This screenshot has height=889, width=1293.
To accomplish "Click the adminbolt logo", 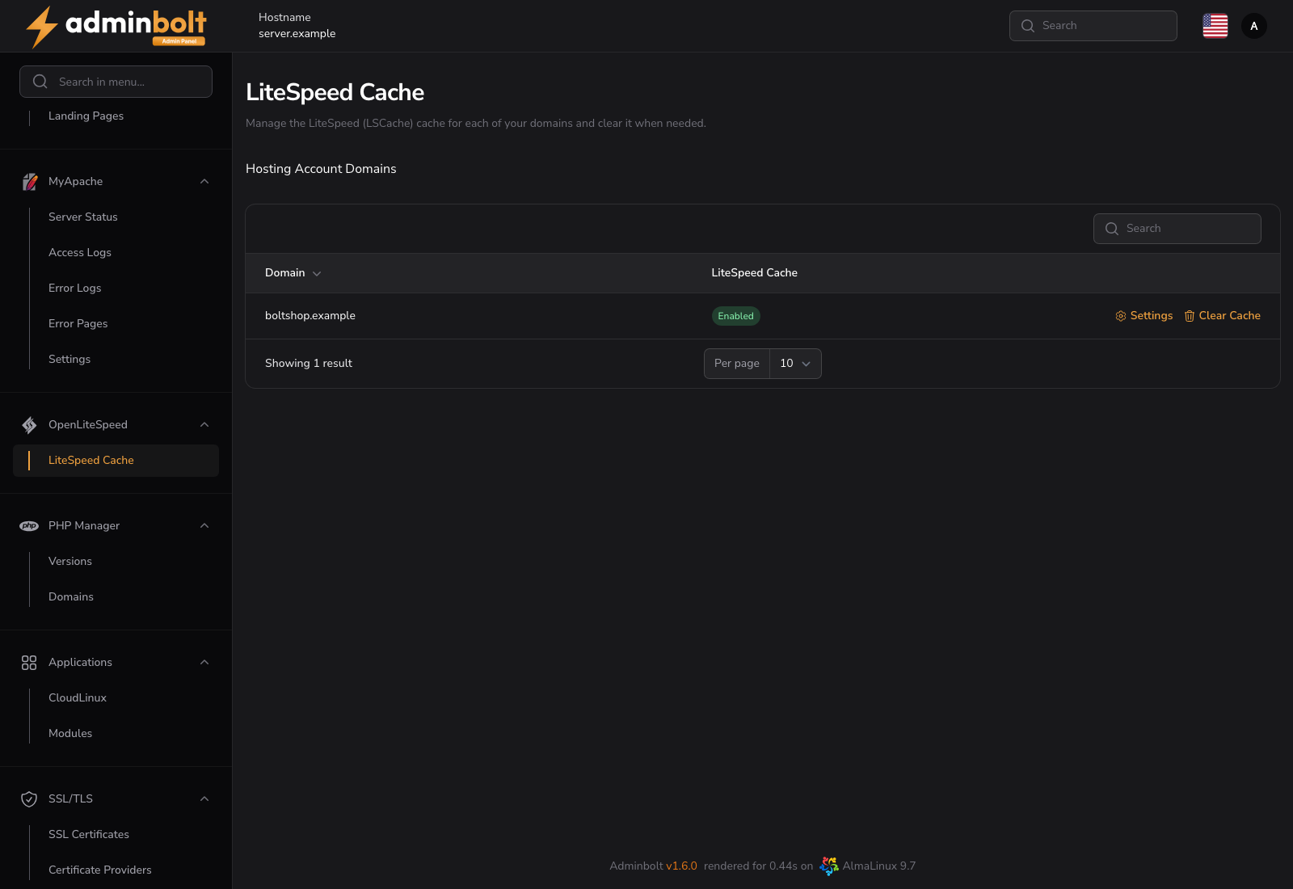I will coord(116,27).
